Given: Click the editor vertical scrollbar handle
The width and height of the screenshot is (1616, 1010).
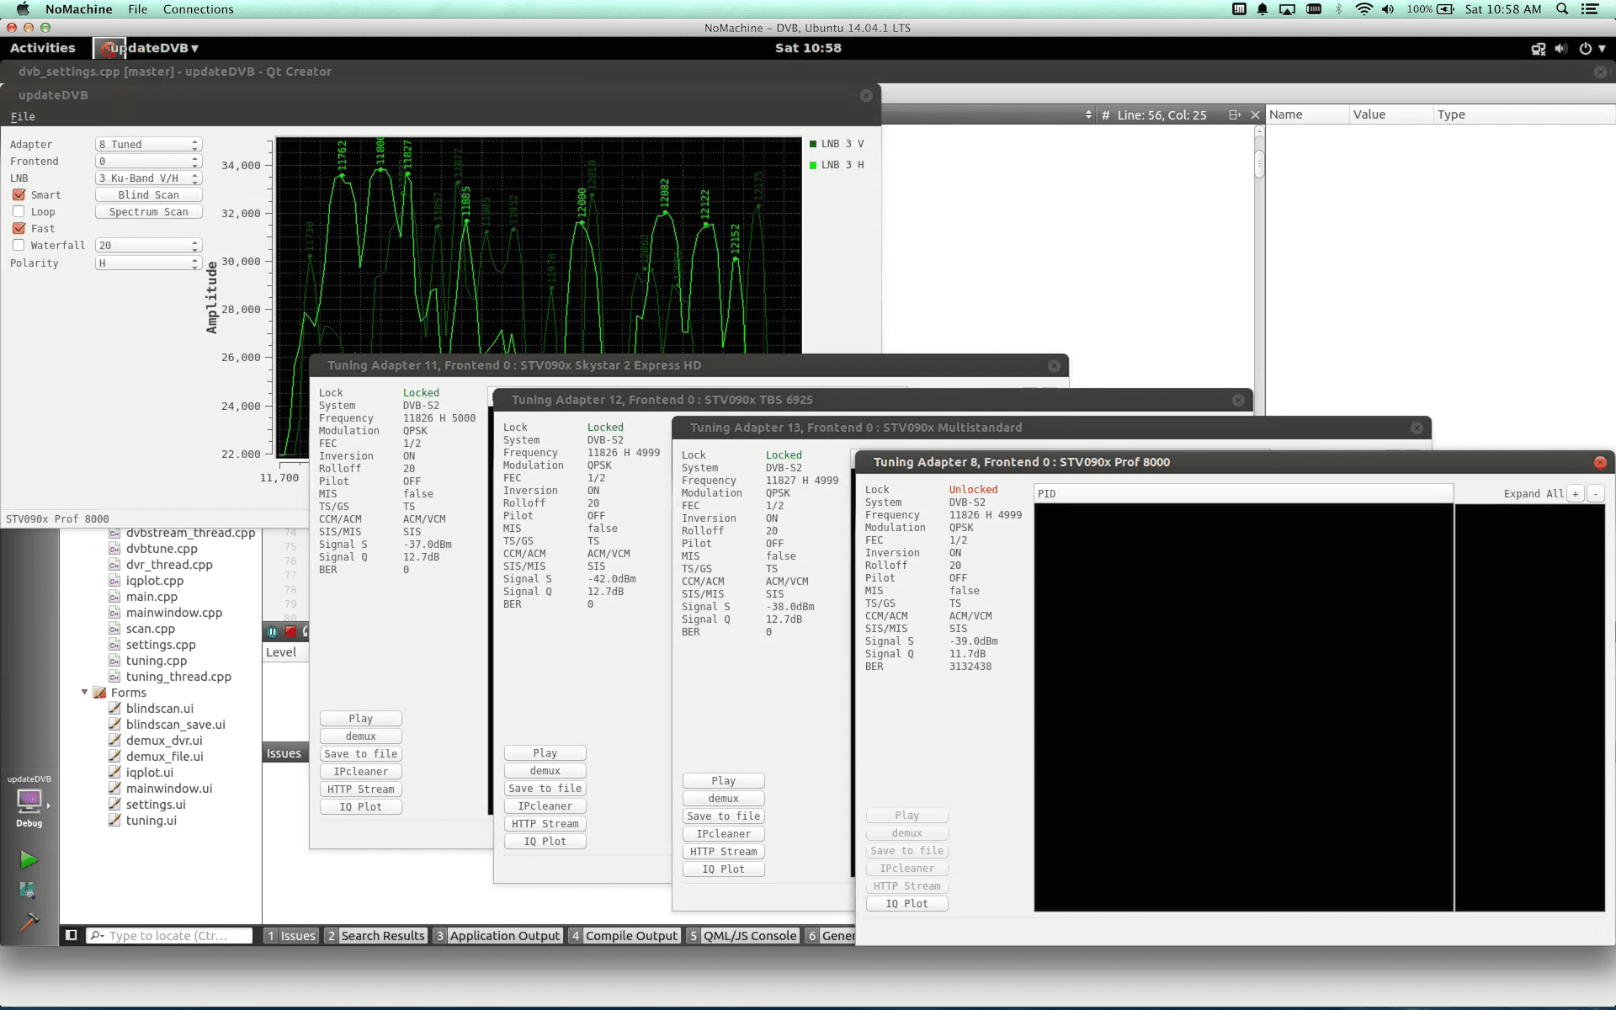Looking at the screenshot, I should 1259,164.
